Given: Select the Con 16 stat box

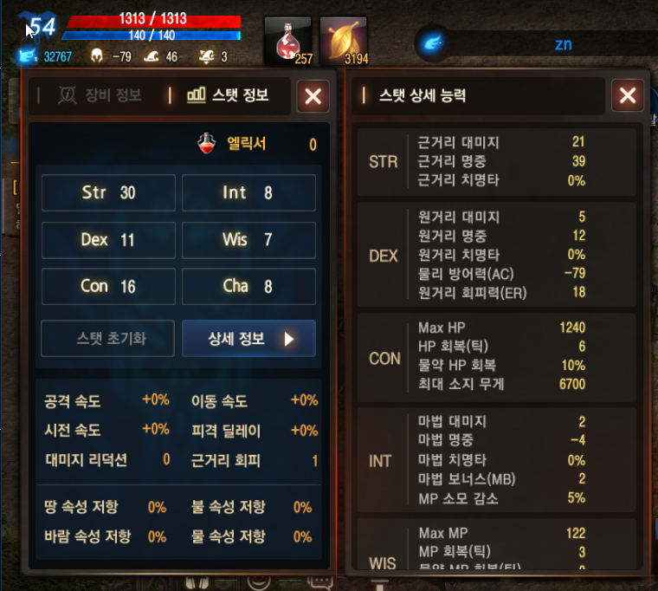Looking at the screenshot, I should (x=109, y=287).
